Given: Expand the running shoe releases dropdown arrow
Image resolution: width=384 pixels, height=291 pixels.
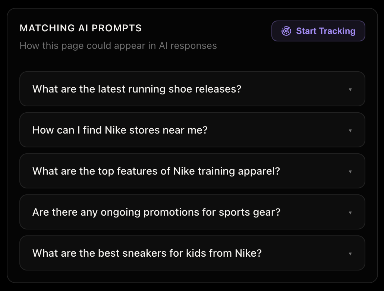Looking at the screenshot, I should [350, 90].
